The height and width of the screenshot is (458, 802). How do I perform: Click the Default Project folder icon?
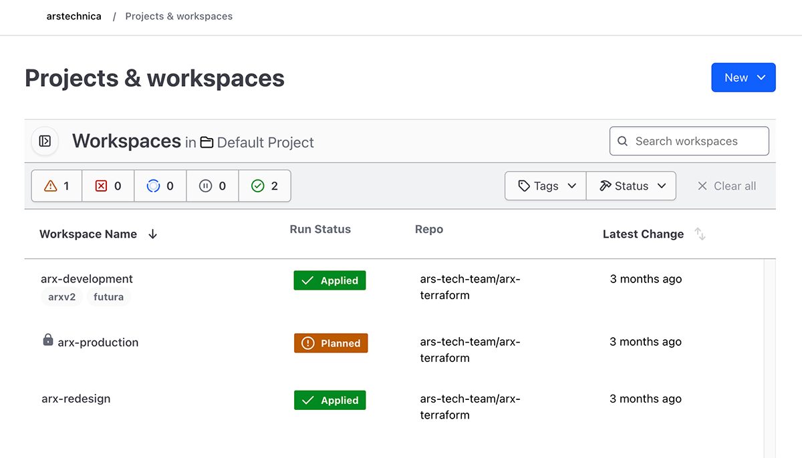207,142
